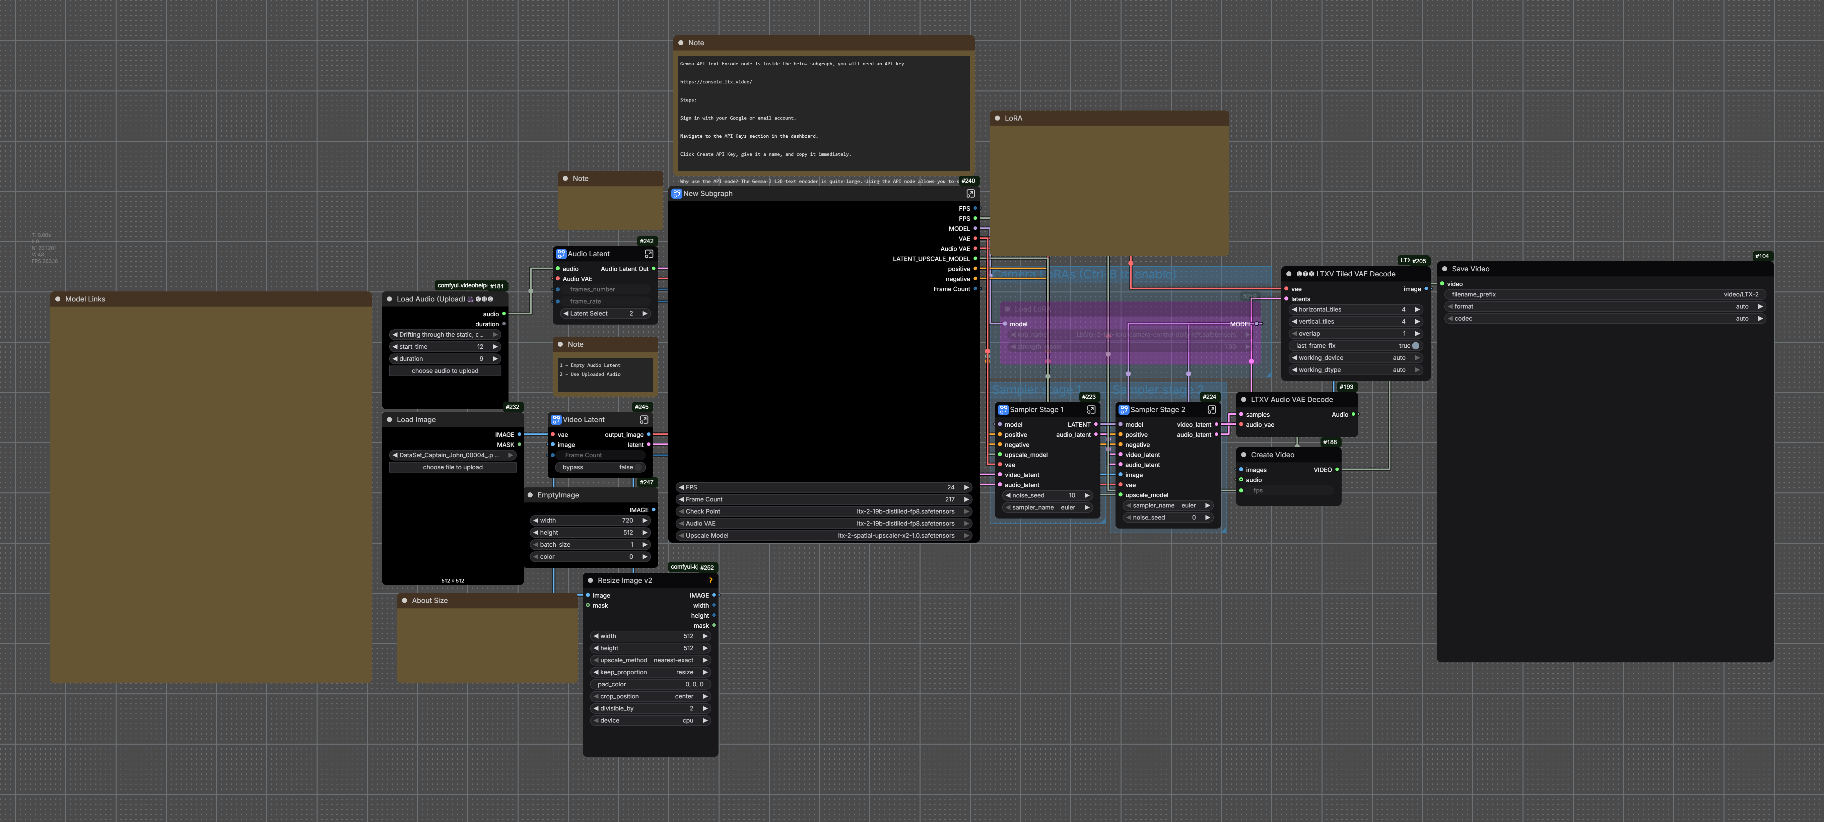Increase FPS value in New Subgraph
The image size is (1824, 822).
(966, 487)
